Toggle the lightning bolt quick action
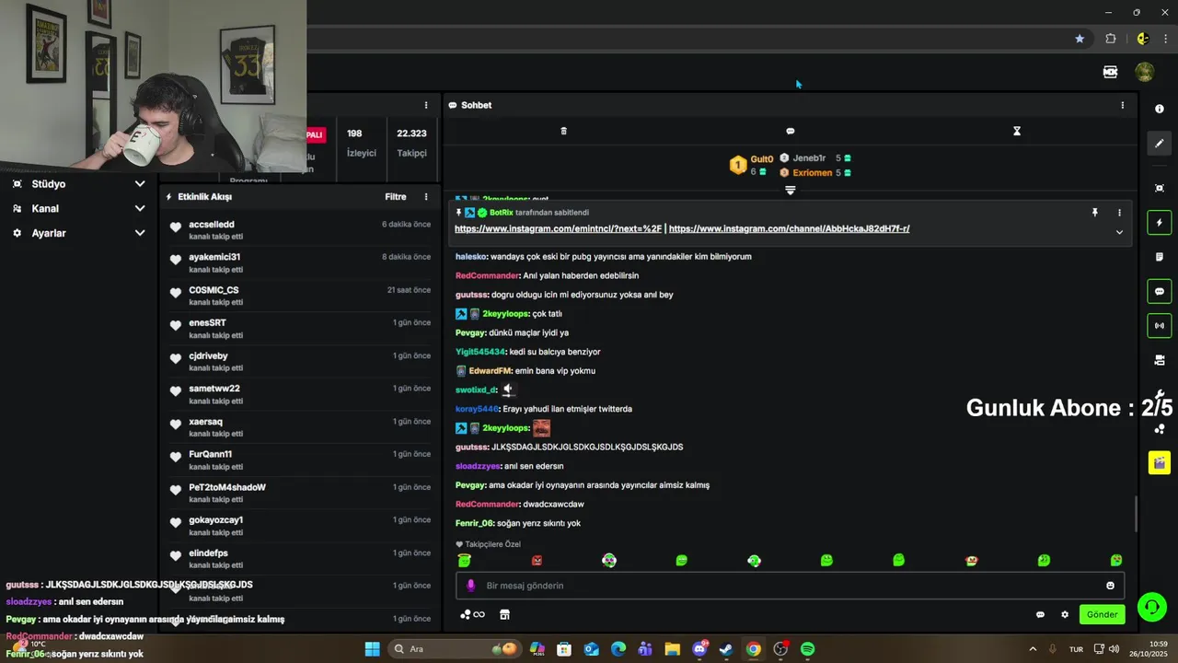 pos(1160,223)
